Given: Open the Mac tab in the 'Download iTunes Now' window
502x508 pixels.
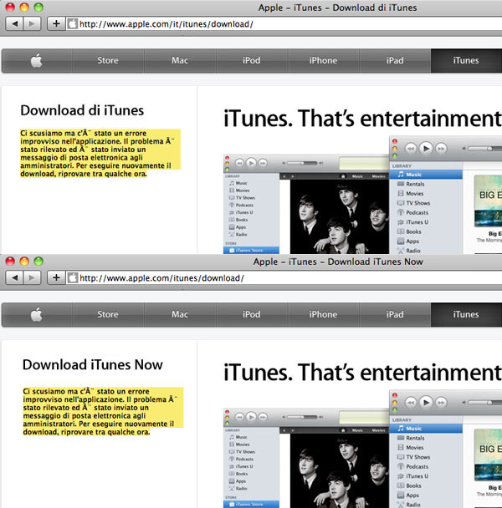Looking at the screenshot, I should click(180, 315).
